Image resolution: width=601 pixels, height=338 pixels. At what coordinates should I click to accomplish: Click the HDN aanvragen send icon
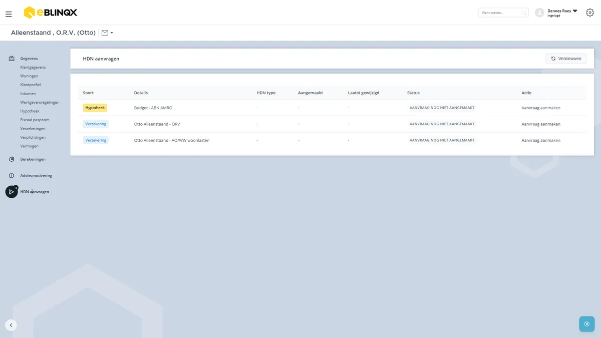[12, 192]
